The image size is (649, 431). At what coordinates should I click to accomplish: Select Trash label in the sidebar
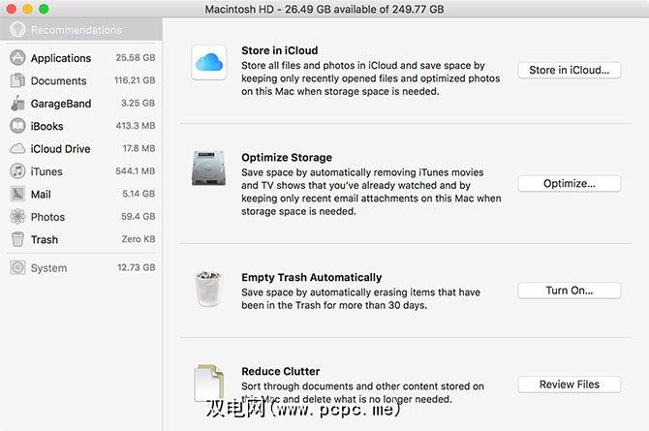pos(45,240)
